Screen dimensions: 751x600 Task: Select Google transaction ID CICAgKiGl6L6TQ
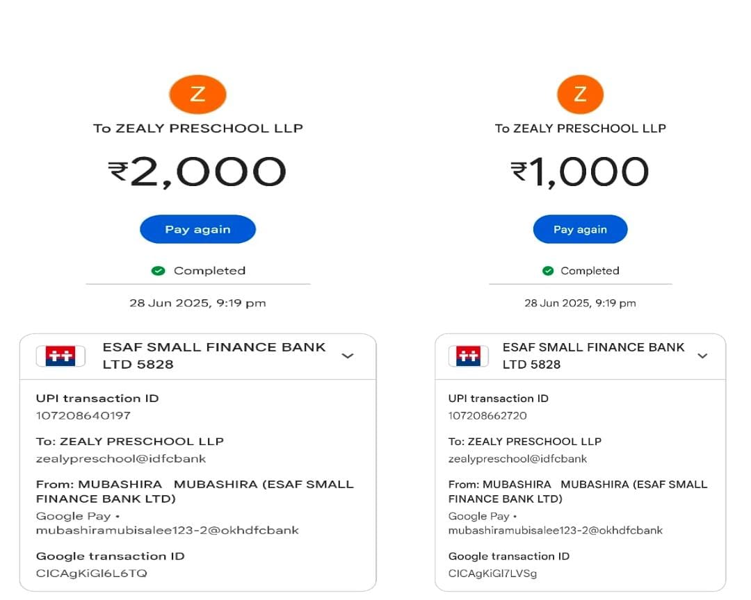click(x=92, y=574)
